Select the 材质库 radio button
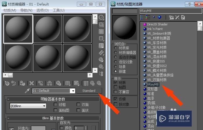This screenshot has width=203, height=130. coord(115,48)
